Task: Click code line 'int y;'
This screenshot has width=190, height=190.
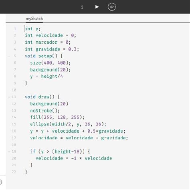Action: [x=33, y=29]
